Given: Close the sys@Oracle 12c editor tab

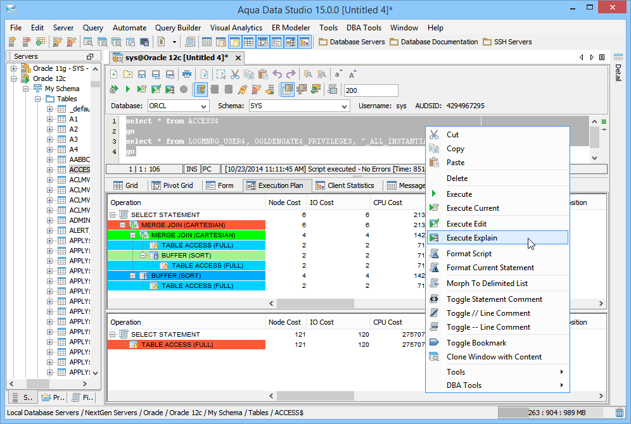Looking at the screenshot, I should coord(238,58).
